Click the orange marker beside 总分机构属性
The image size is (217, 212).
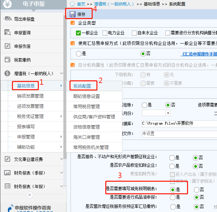coord(73,65)
